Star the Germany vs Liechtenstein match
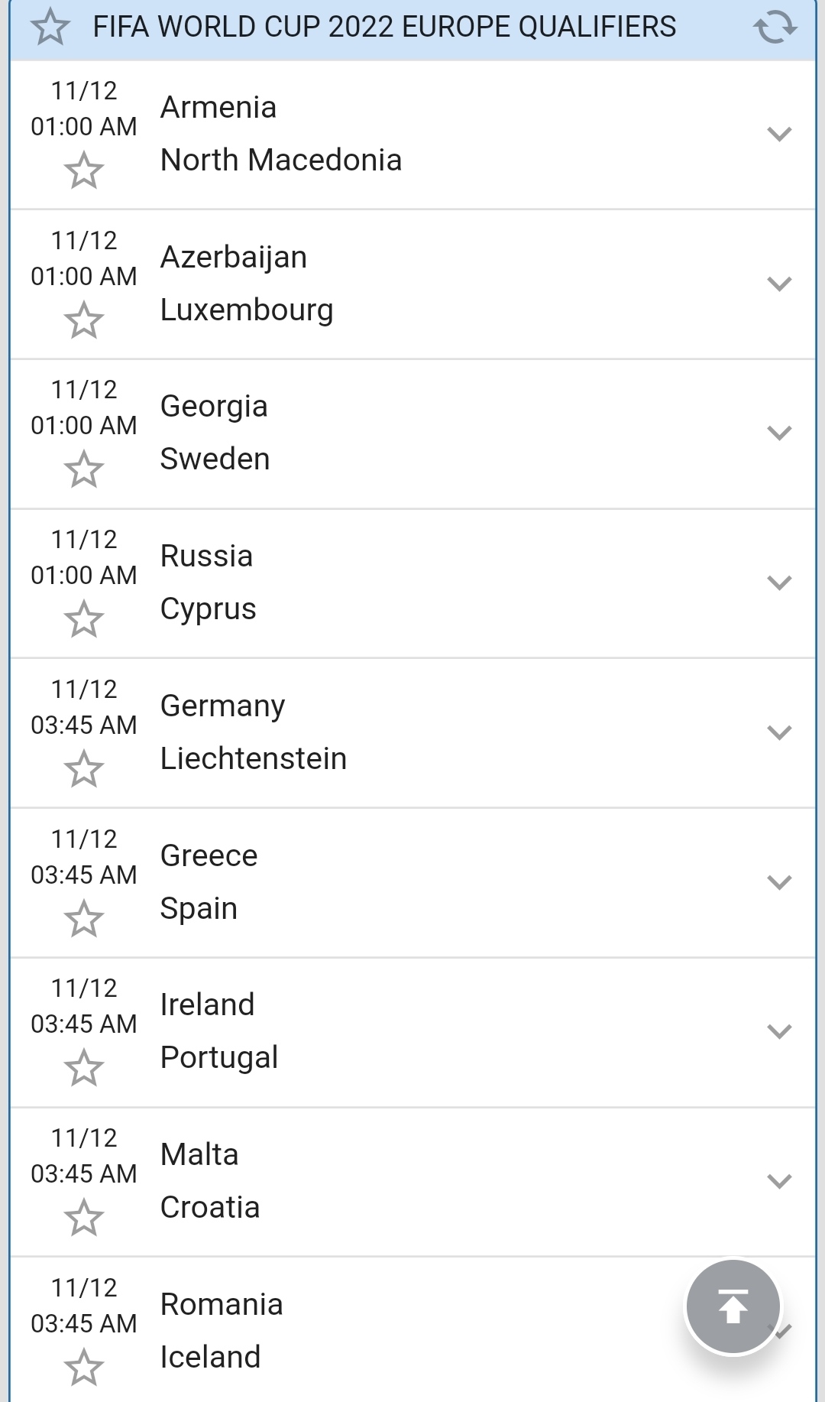The height and width of the screenshot is (1402, 825). point(83,768)
